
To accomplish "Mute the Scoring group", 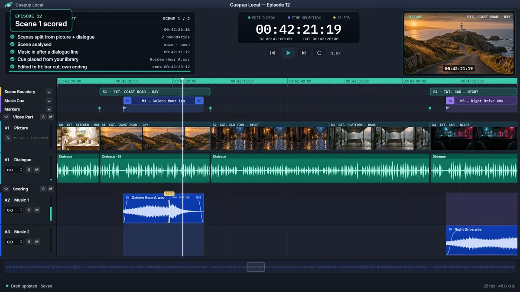I will coord(51,189).
